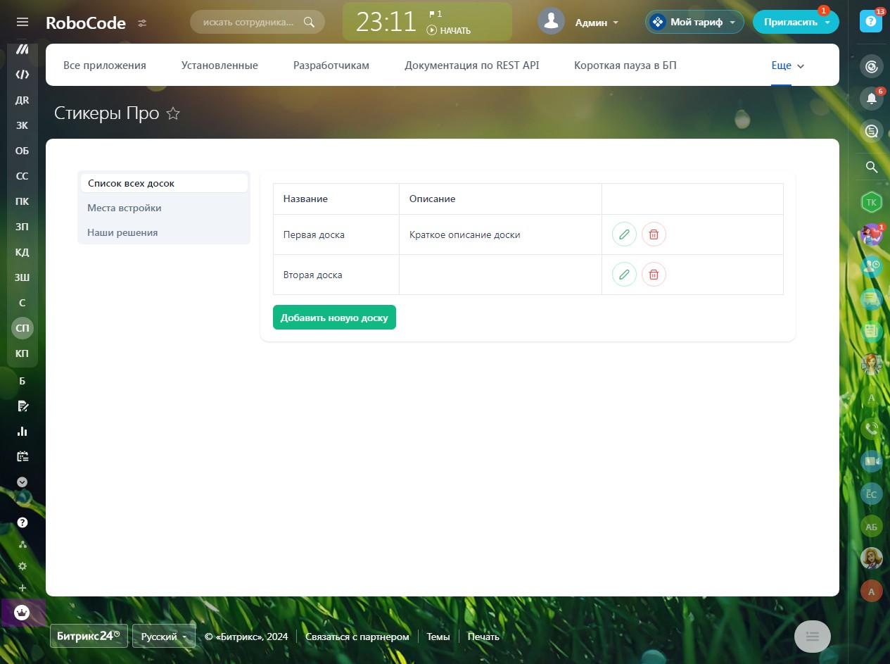Click the RoboCode portal title
Image resolution: width=890 pixels, height=664 pixels.
(x=86, y=23)
